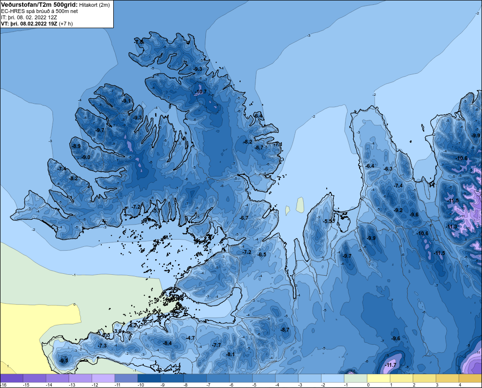Image resolution: width=482 pixels, height=388 pixels.
Task: Pick the legend swatch between -5 and -4
Action: (x=264, y=378)
